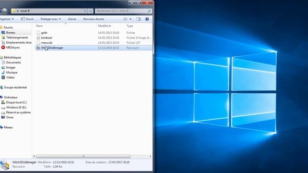Open the Win32DiskImager shortcut file
308x173 pixels.
pos(94,48)
